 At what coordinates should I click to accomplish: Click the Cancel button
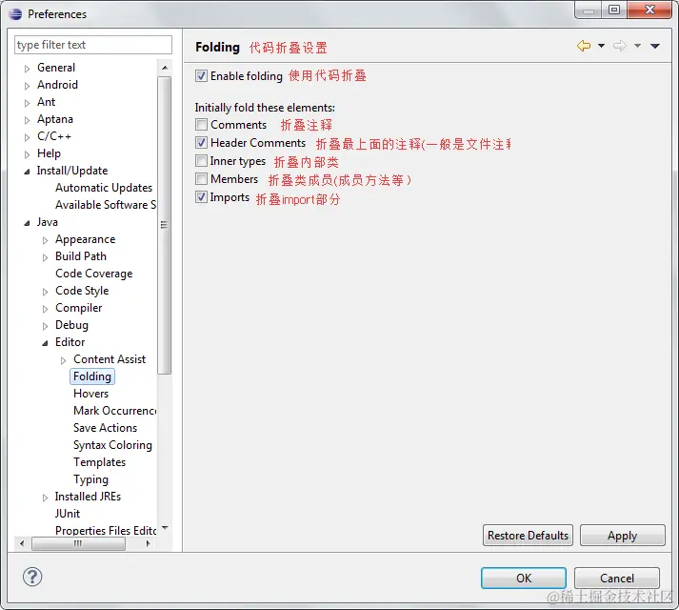click(617, 578)
